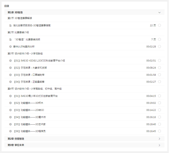Select 第3节 设计软件介绍--小学低龄组 heading
The image size is (169, 153).
coord(25,53)
